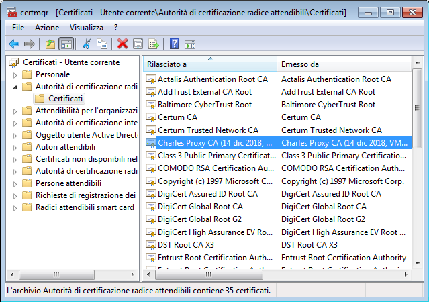Expand the Personale tree node

[15, 75]
